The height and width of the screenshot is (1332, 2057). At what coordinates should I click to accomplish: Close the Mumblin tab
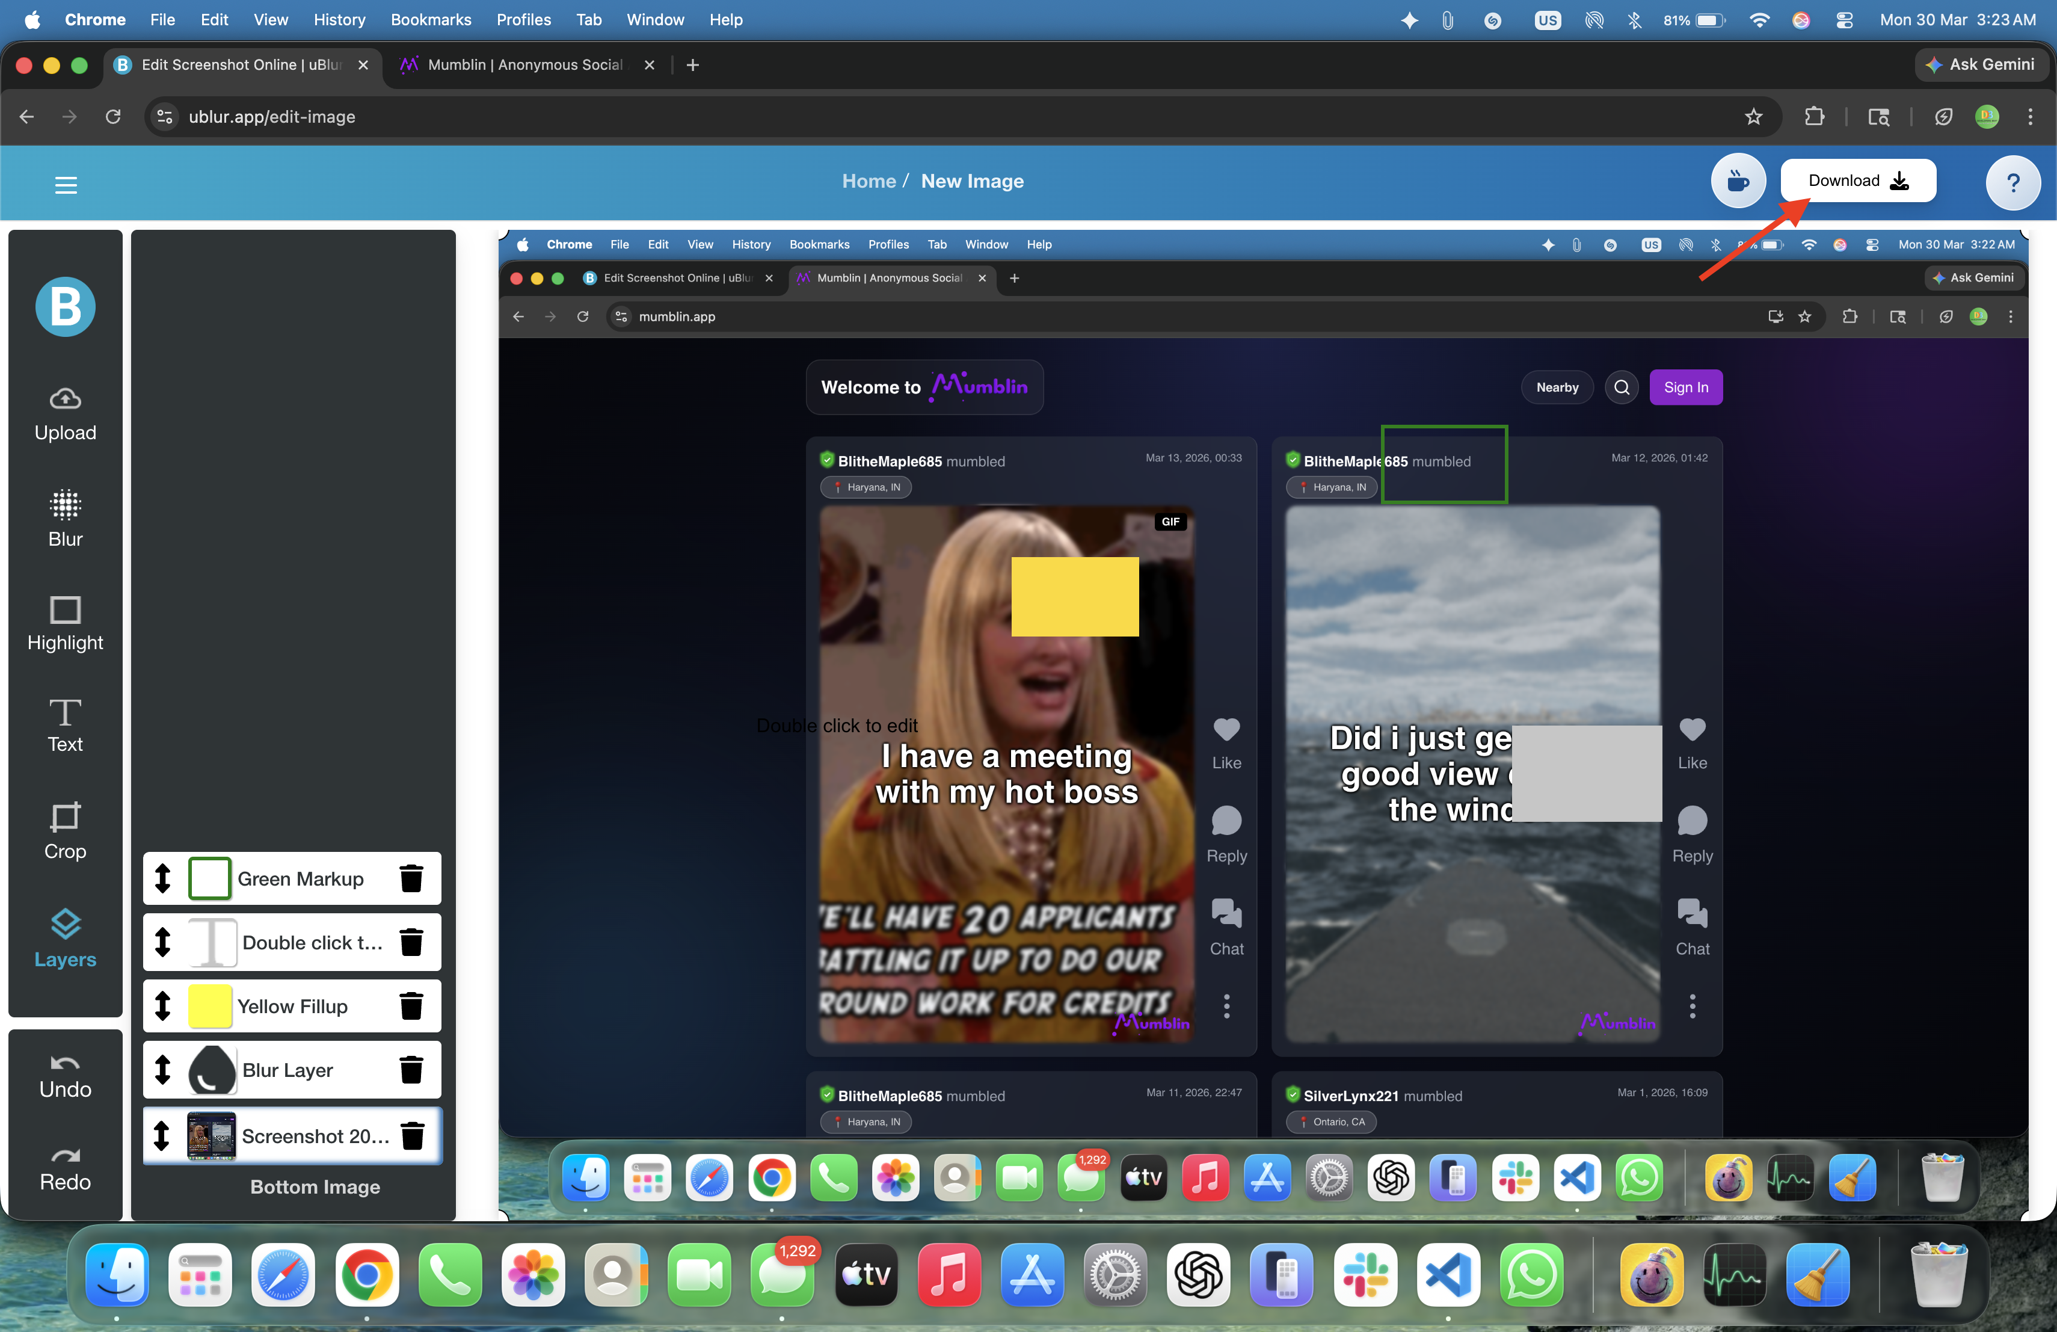(x=649, y=65)
